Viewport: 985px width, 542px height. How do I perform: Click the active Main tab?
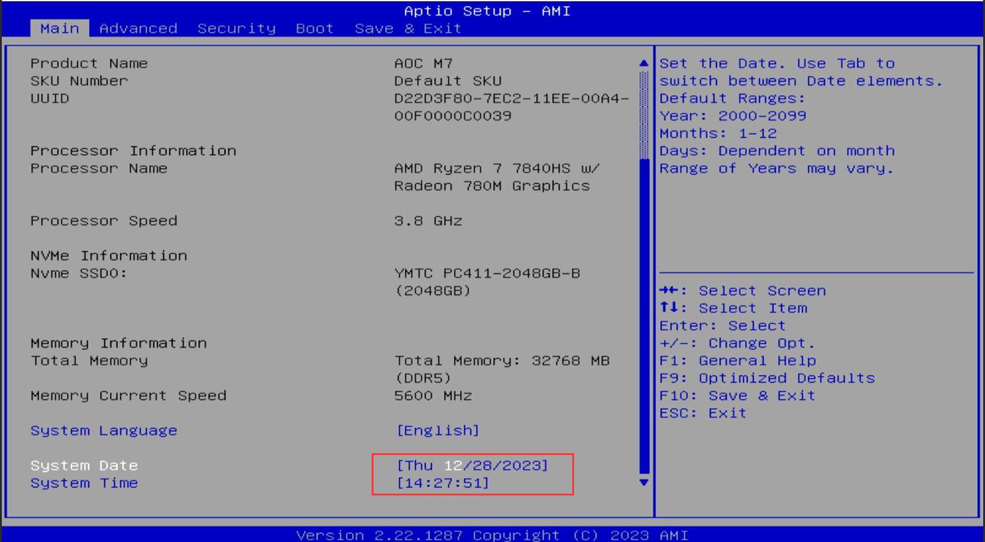point(60,28)
